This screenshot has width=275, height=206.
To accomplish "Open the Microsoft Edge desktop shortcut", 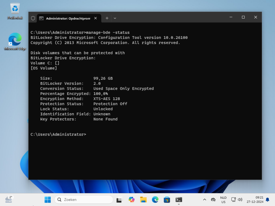I will point(15,39).
